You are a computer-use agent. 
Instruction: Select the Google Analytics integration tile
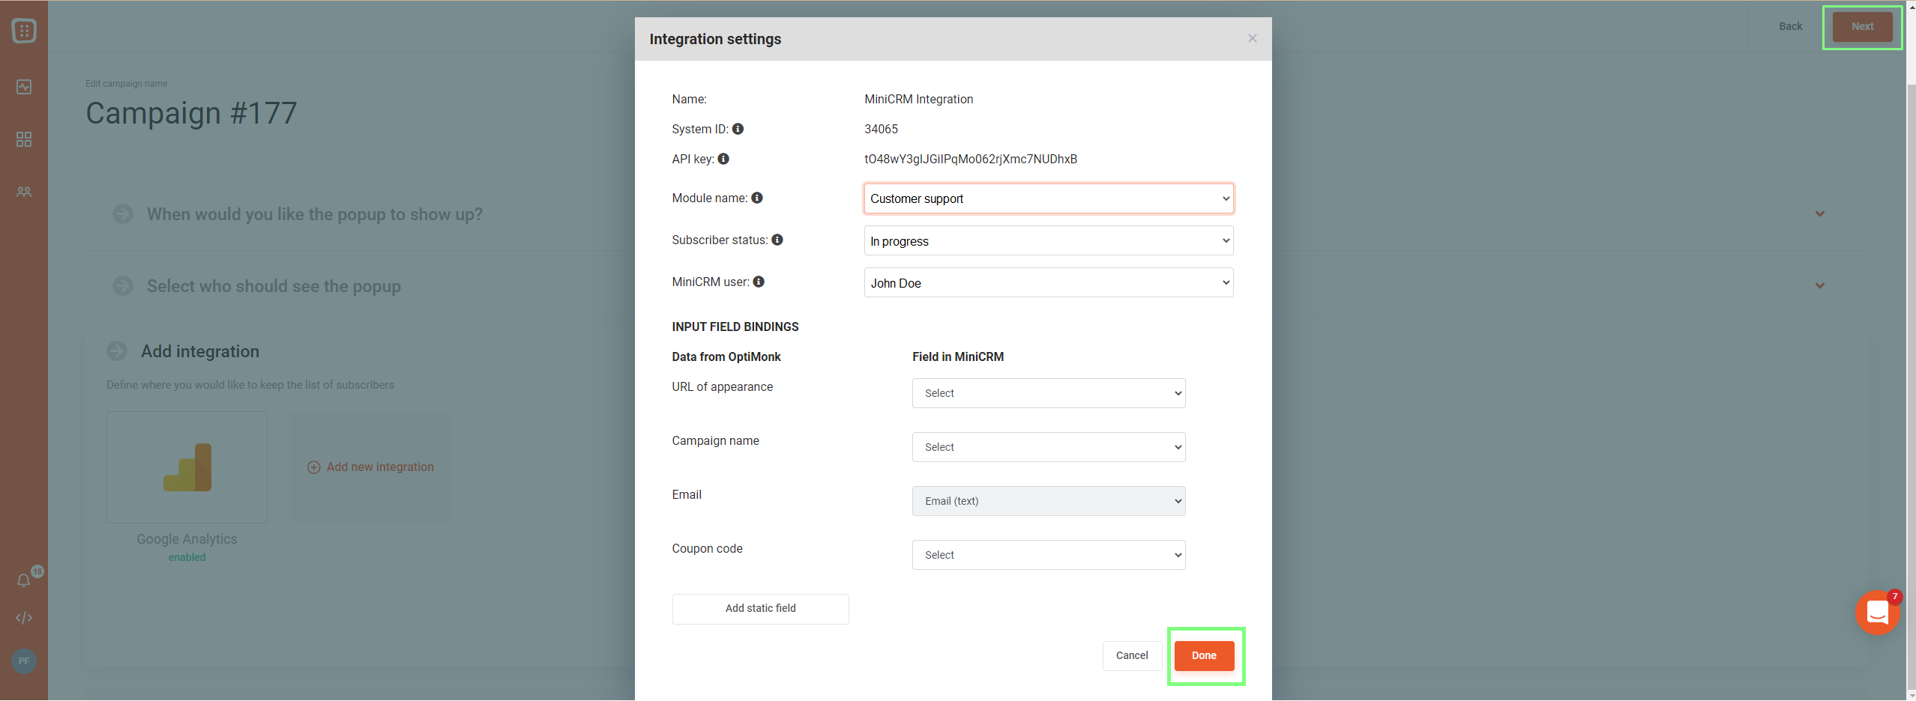[x=187, y=467]
